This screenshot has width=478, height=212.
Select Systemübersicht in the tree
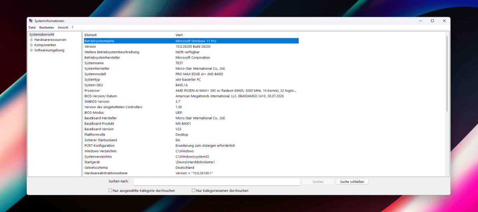point(41,35)
